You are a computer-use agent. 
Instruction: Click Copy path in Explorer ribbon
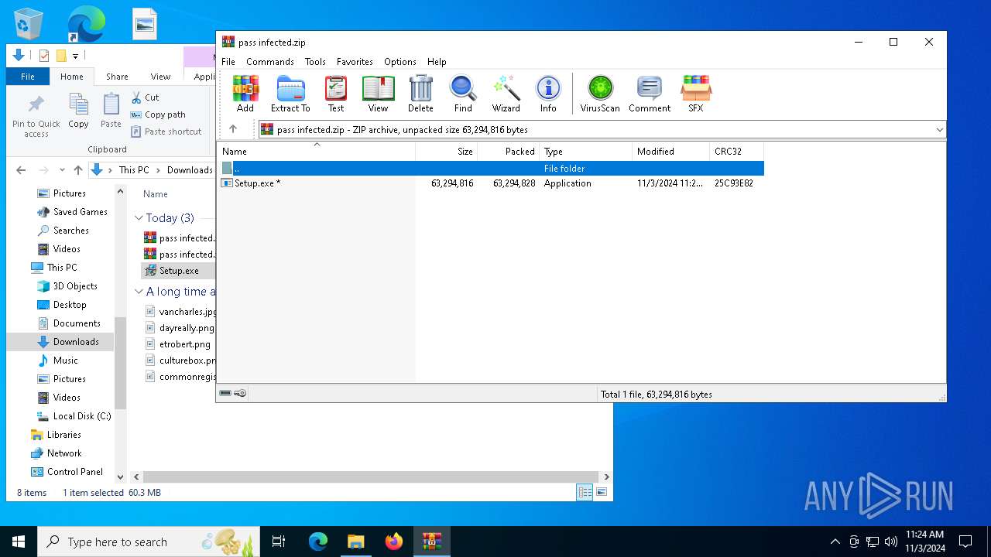[159, 114]
